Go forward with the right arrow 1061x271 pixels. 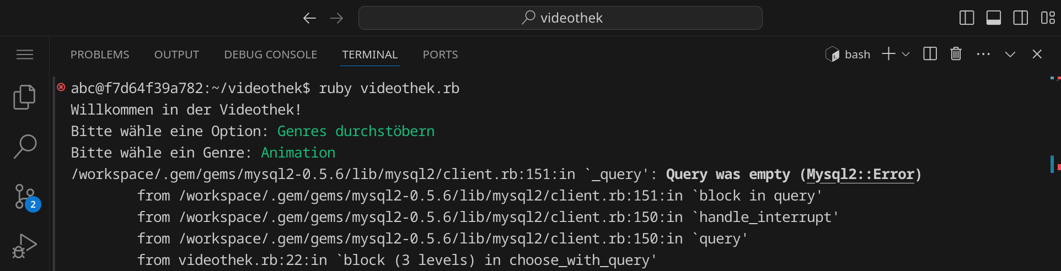click(336, 18)
